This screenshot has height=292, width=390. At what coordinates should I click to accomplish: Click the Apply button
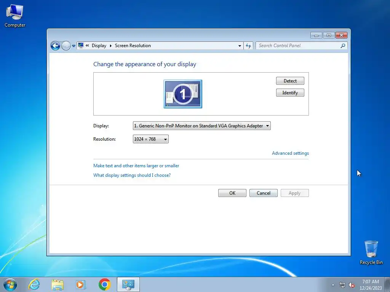295,193
